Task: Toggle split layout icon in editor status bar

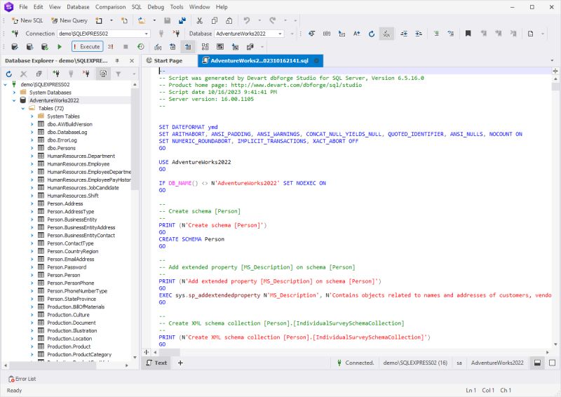Action: (537, 363)
